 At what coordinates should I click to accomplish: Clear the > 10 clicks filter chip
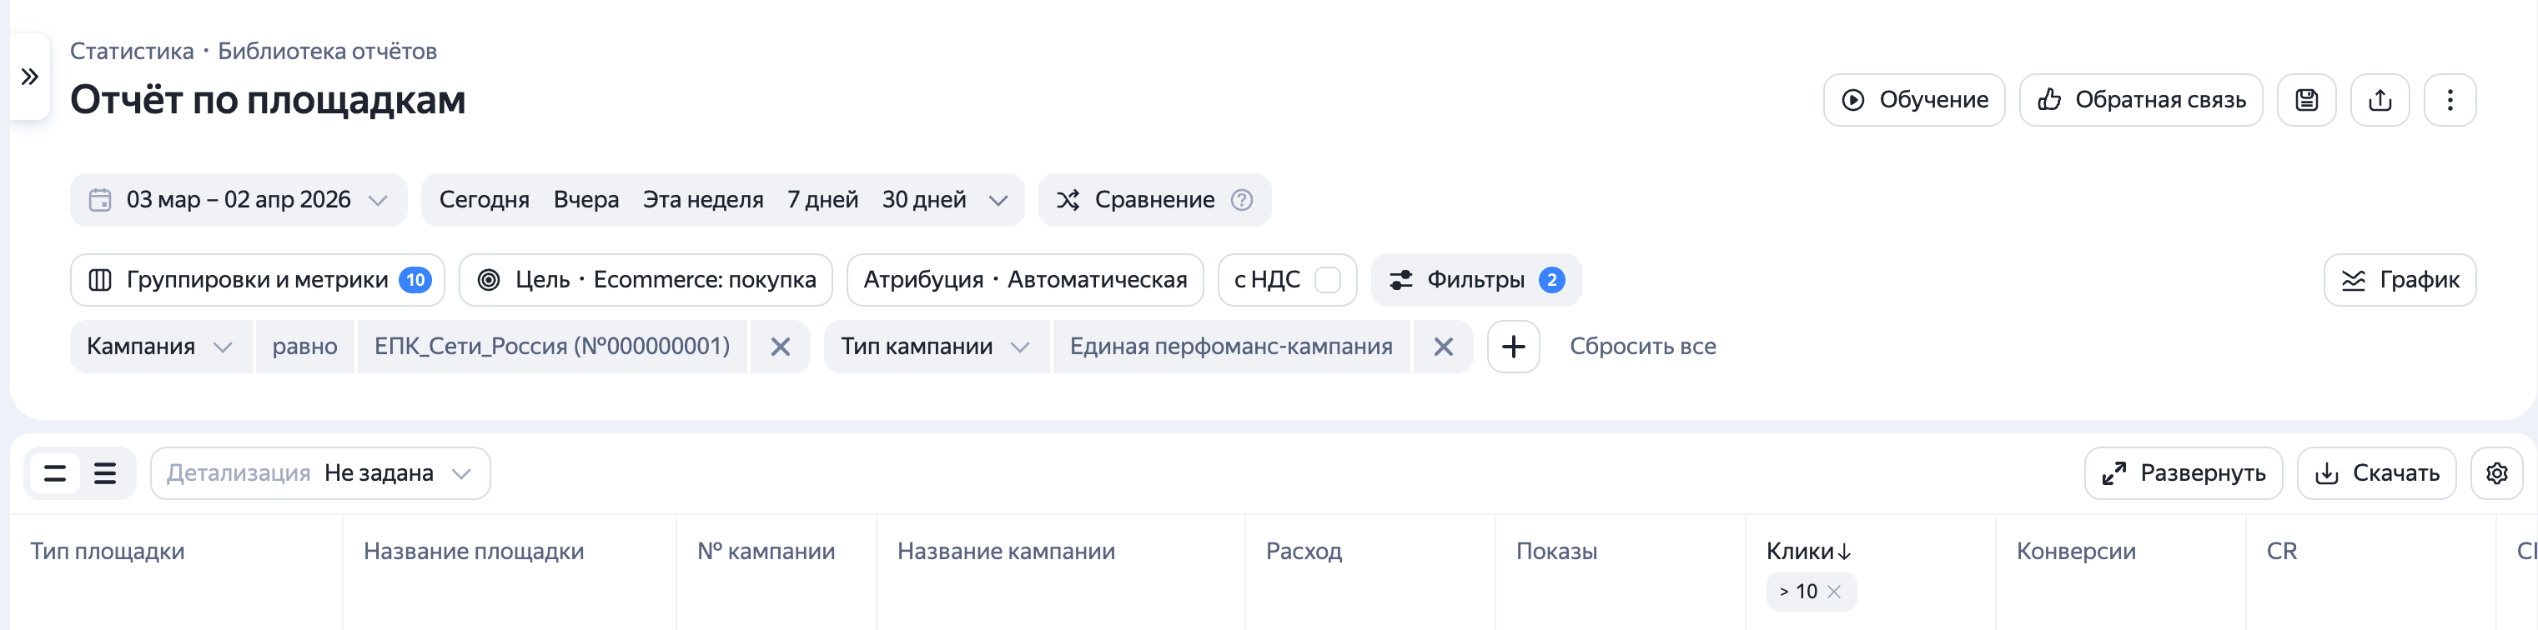(x=1833, y=592)
